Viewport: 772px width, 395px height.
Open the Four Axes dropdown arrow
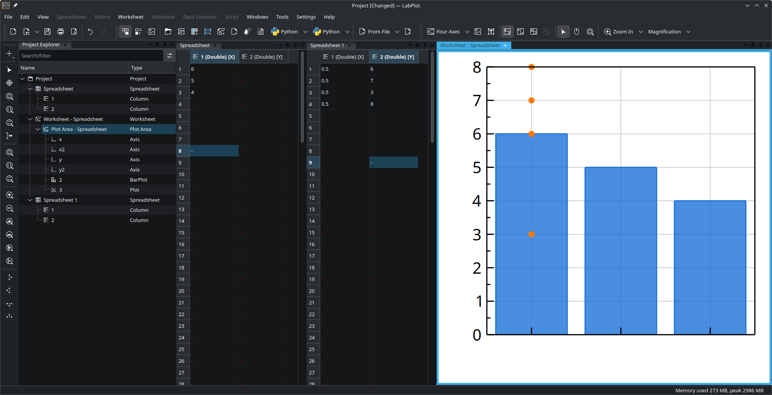[x=467, y=32]
